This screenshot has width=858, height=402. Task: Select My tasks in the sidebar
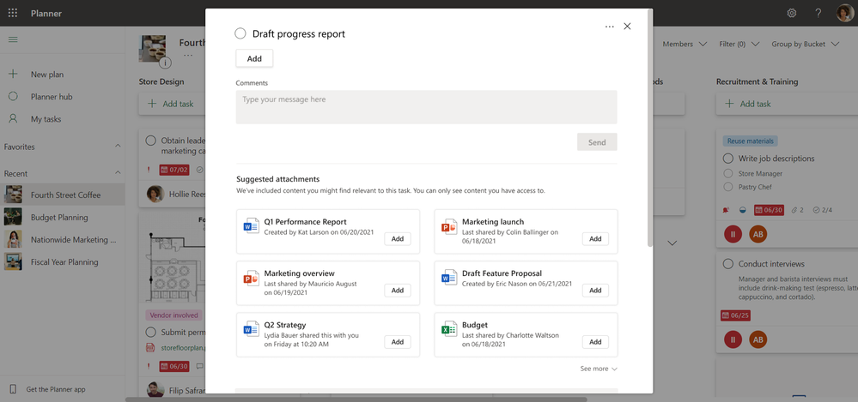[x=46, y=119]
